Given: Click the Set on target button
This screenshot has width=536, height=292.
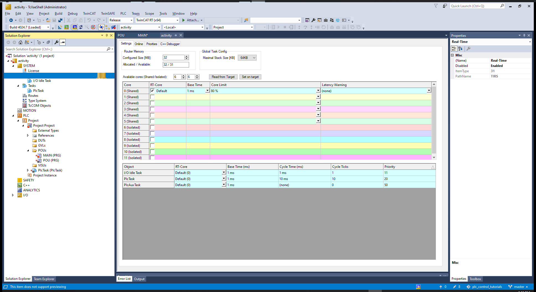Looking at the screenshot, I should point(250,77).
